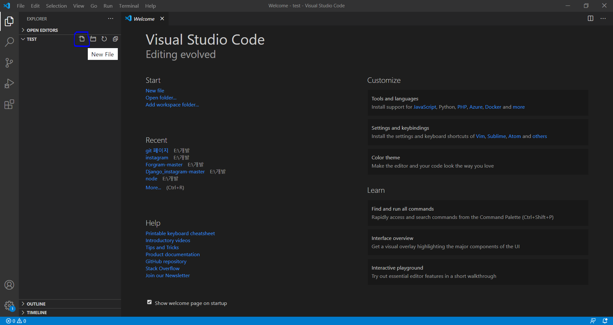Open GitHub repository link
The width and height of the screenshot is (613, 325).
pyautogui.click(x=166, y=261)
